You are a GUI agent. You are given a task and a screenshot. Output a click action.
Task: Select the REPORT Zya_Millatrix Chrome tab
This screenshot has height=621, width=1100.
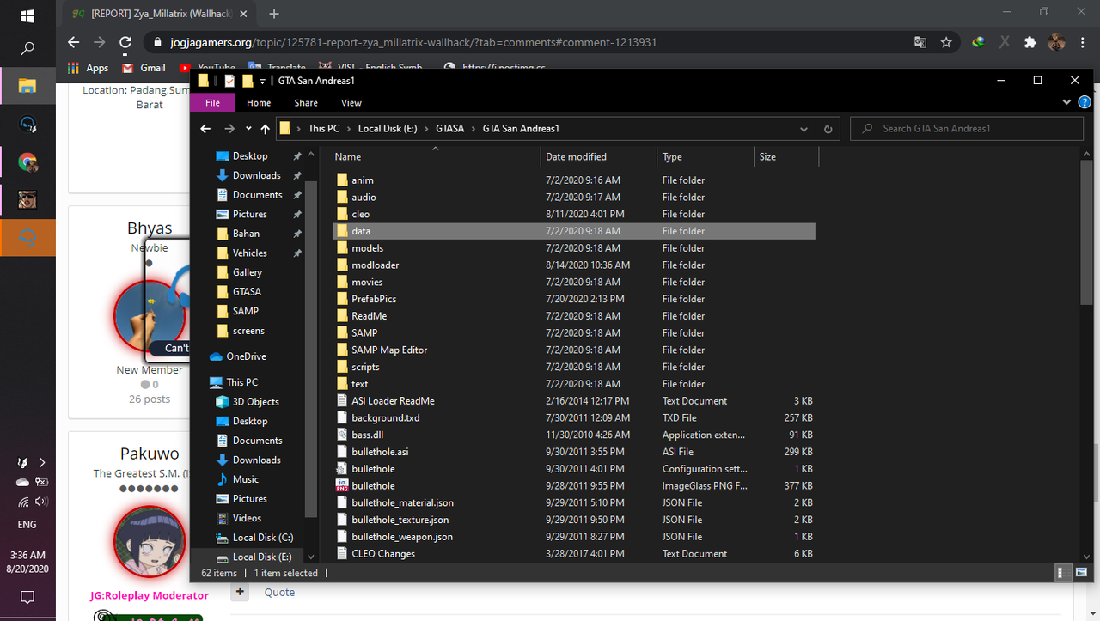click(160, 14)
